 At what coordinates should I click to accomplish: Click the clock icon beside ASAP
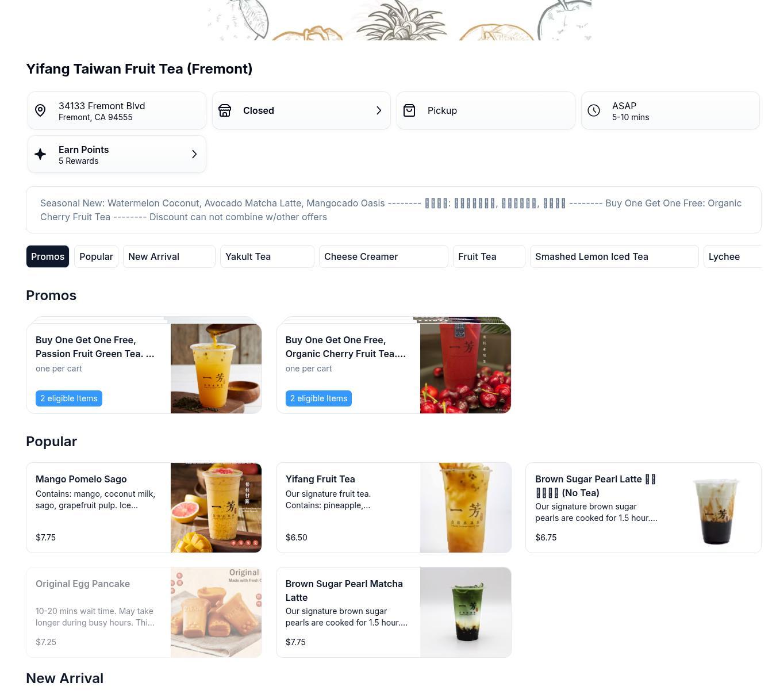[594, 110]
